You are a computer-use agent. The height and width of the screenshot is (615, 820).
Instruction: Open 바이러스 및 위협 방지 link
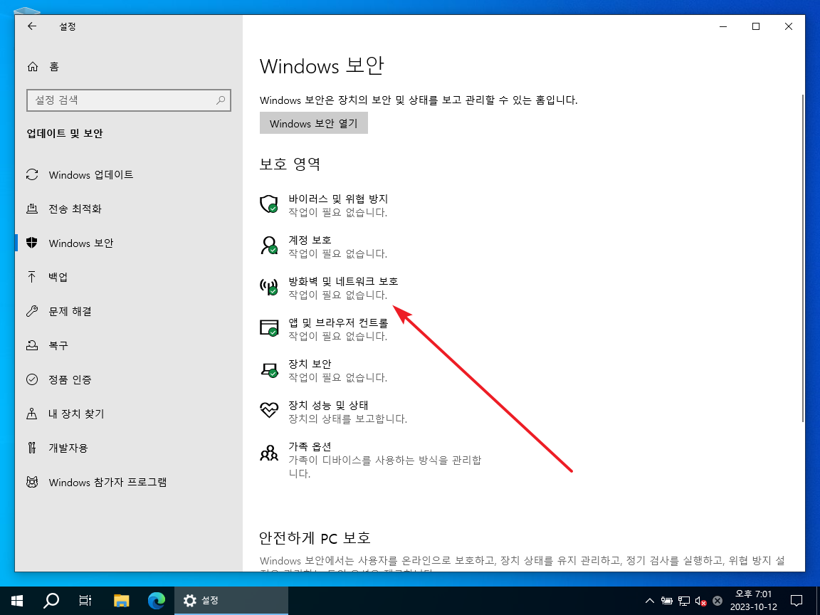[338, 199]
